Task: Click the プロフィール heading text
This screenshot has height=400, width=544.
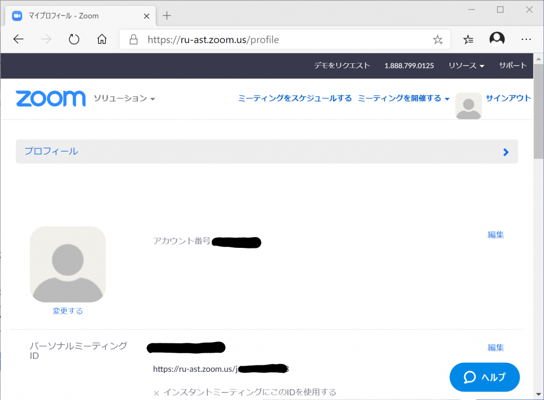Action: (x=52, y=152)
